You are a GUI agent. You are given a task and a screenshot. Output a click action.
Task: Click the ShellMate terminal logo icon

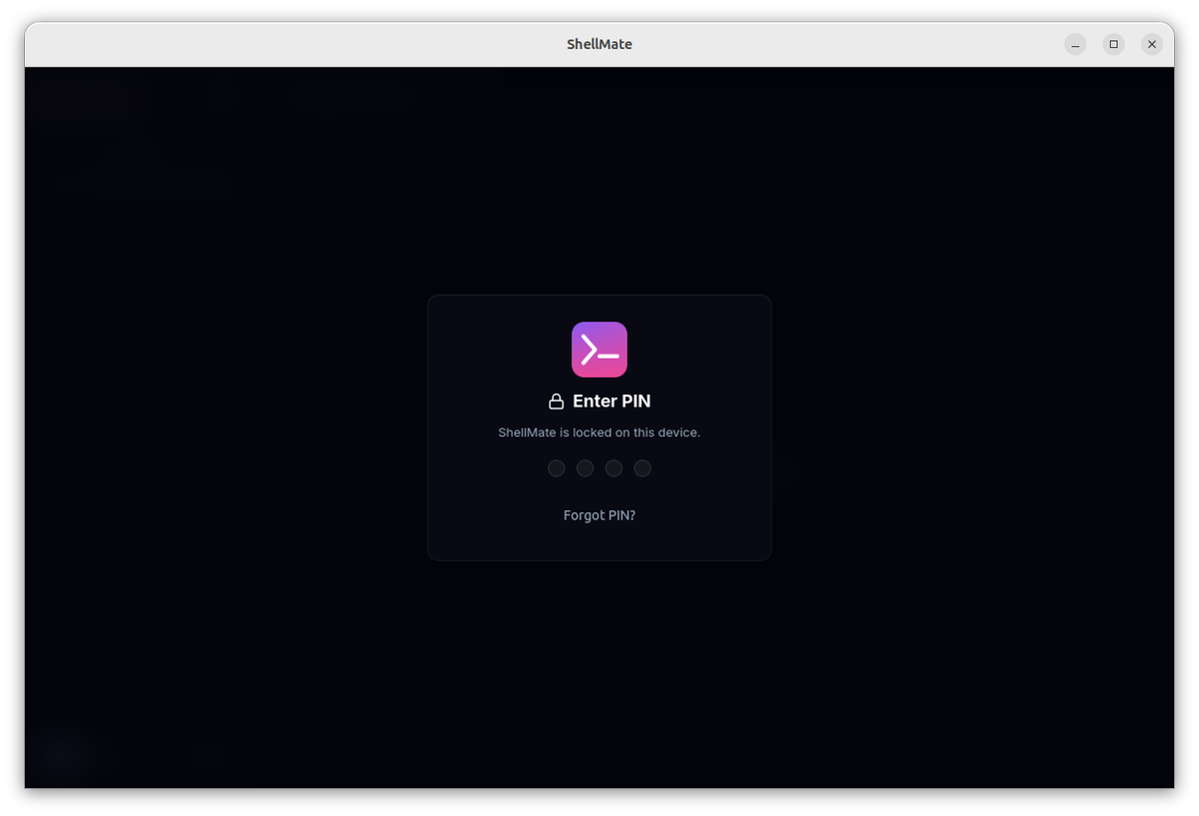[x=599, y=350]
